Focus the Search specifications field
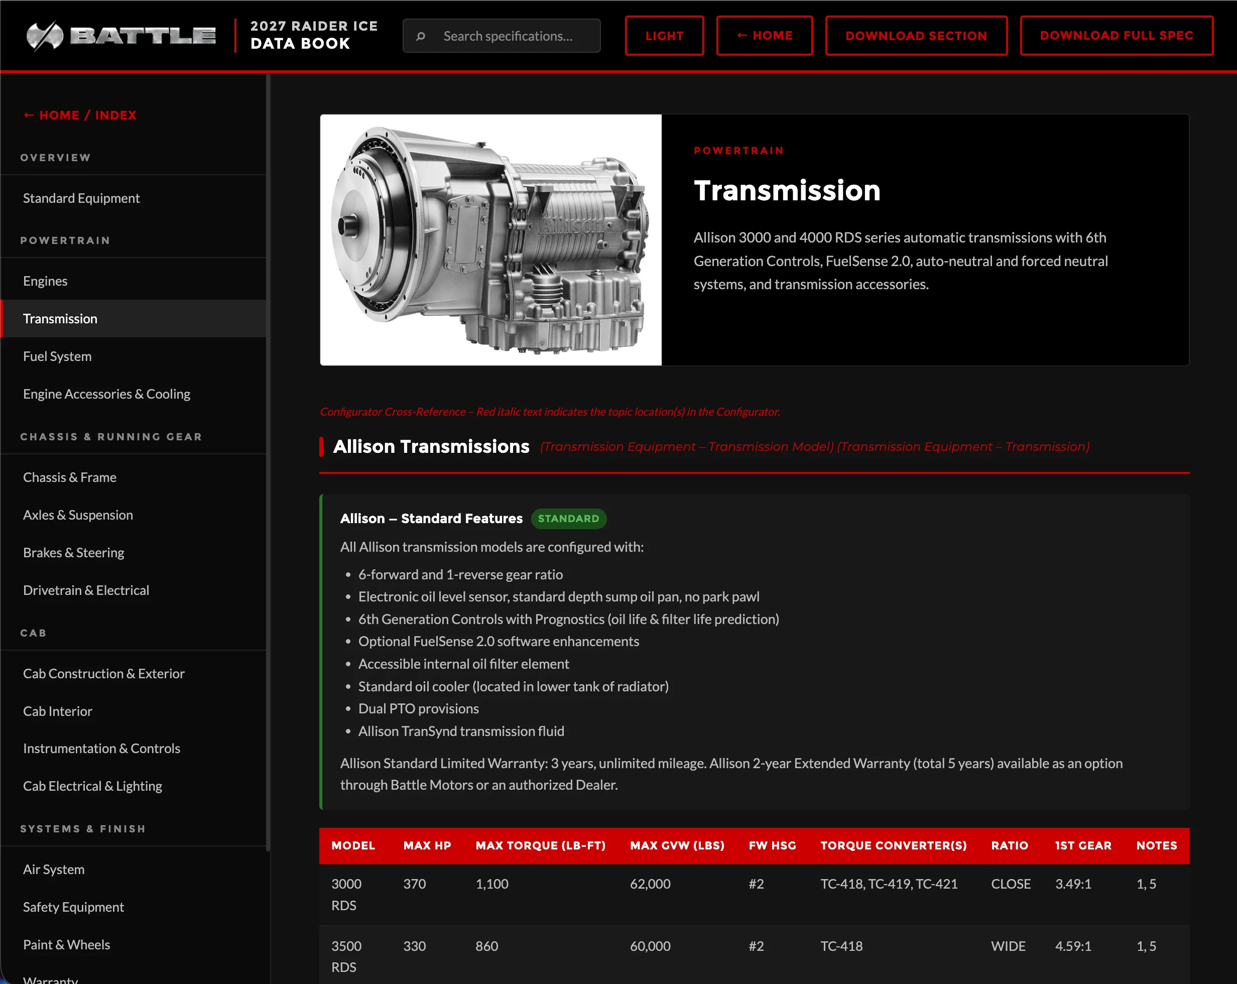1237x984 pixels. 502,36
